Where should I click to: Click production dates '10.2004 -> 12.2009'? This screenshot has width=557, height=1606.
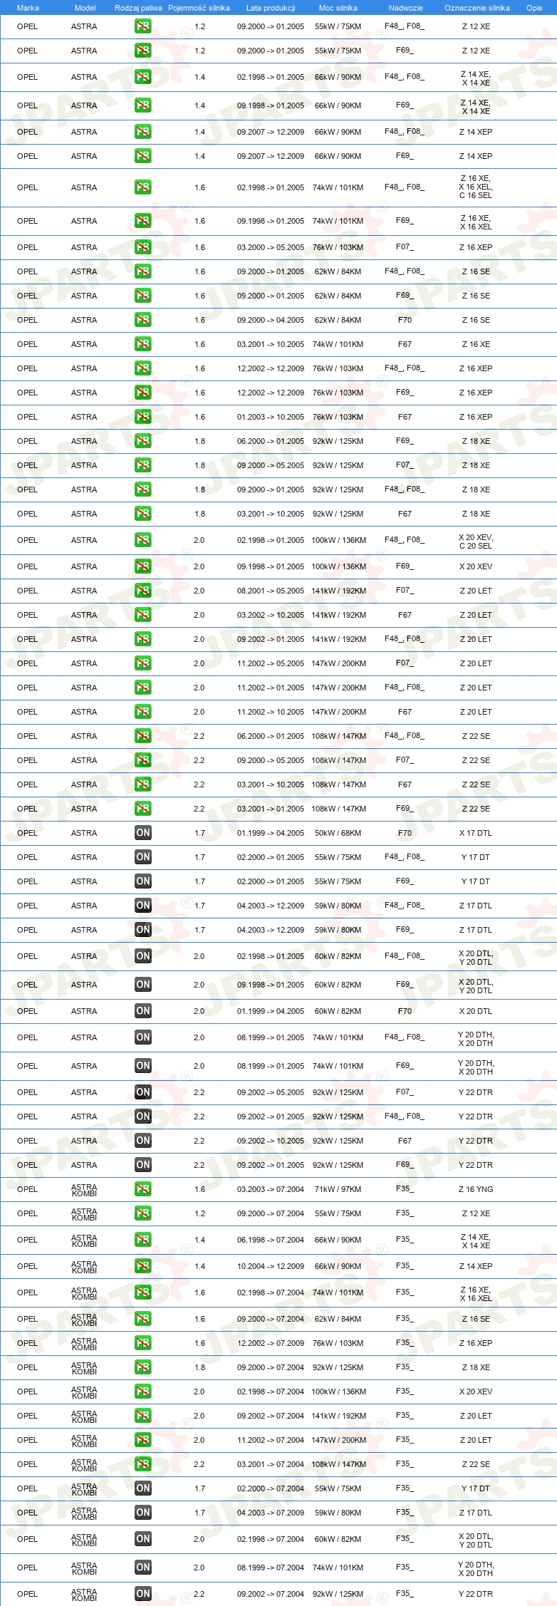(x=271, y=1266)
